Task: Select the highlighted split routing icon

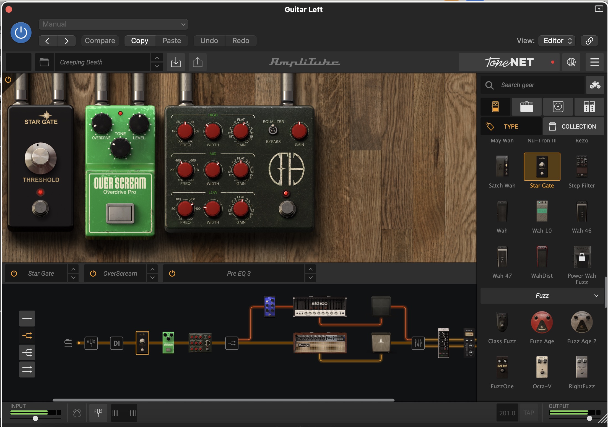Action: click(27, 336)
